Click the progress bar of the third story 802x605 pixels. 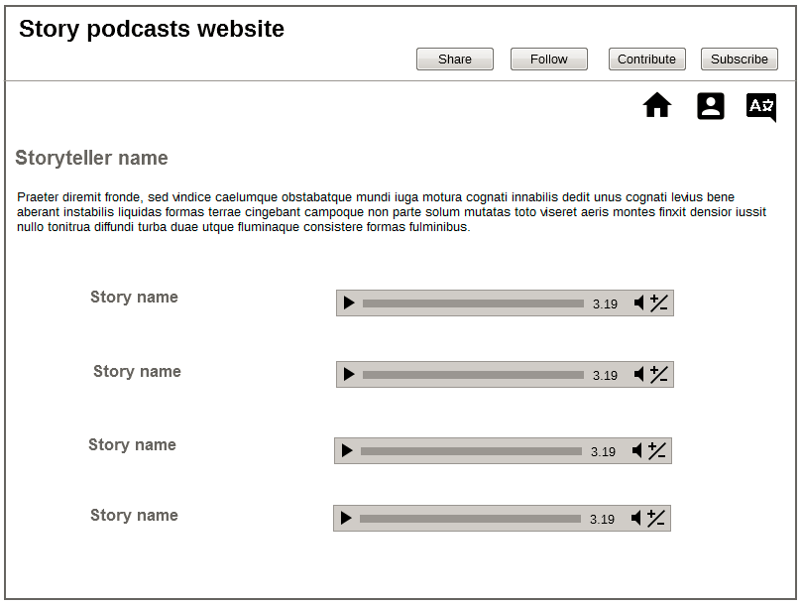pyautogui.click(x=471, y=451)
